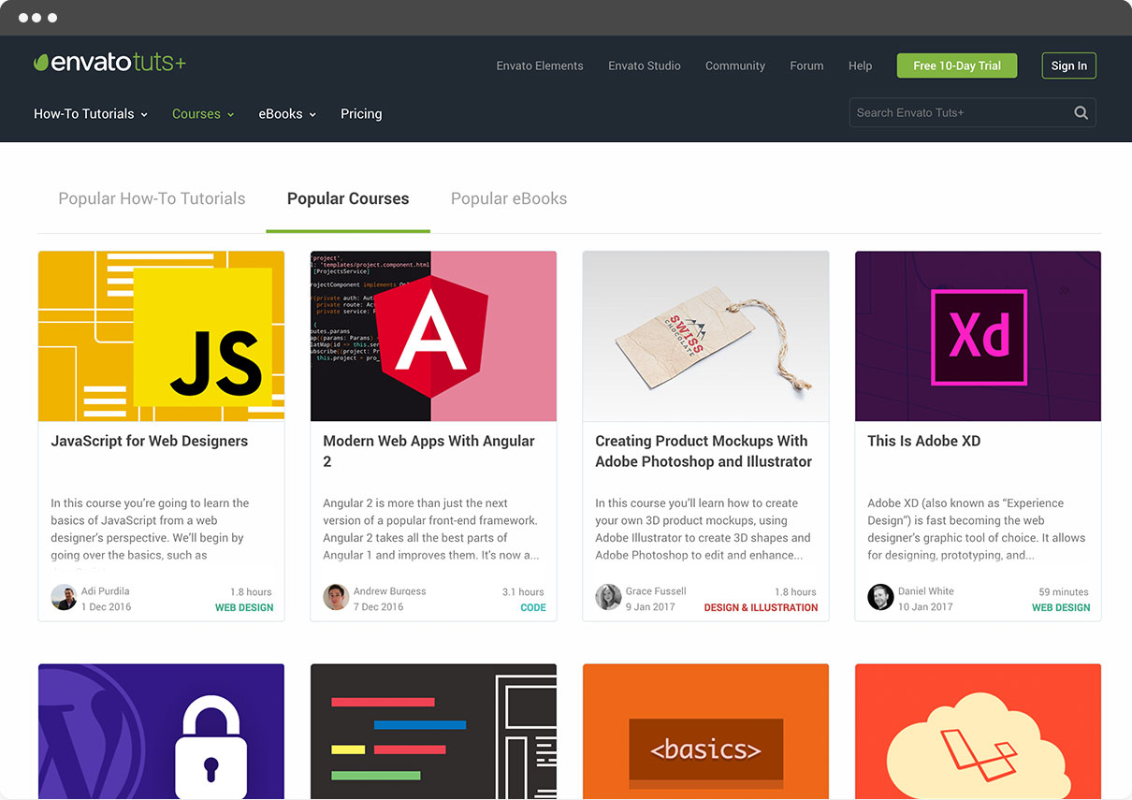Viewport: 1132px width, 800px height.
Task: Click Grace Fussell's author avatar
Action: pos(608,598)
